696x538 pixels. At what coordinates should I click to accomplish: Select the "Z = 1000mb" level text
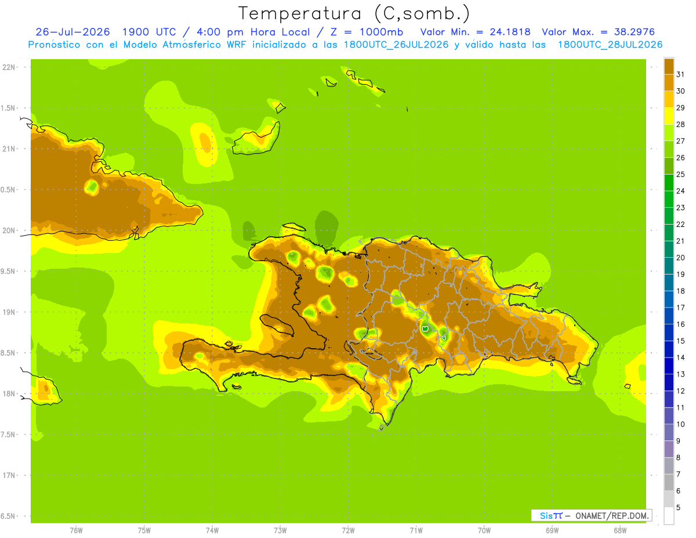tap(365, 32)
